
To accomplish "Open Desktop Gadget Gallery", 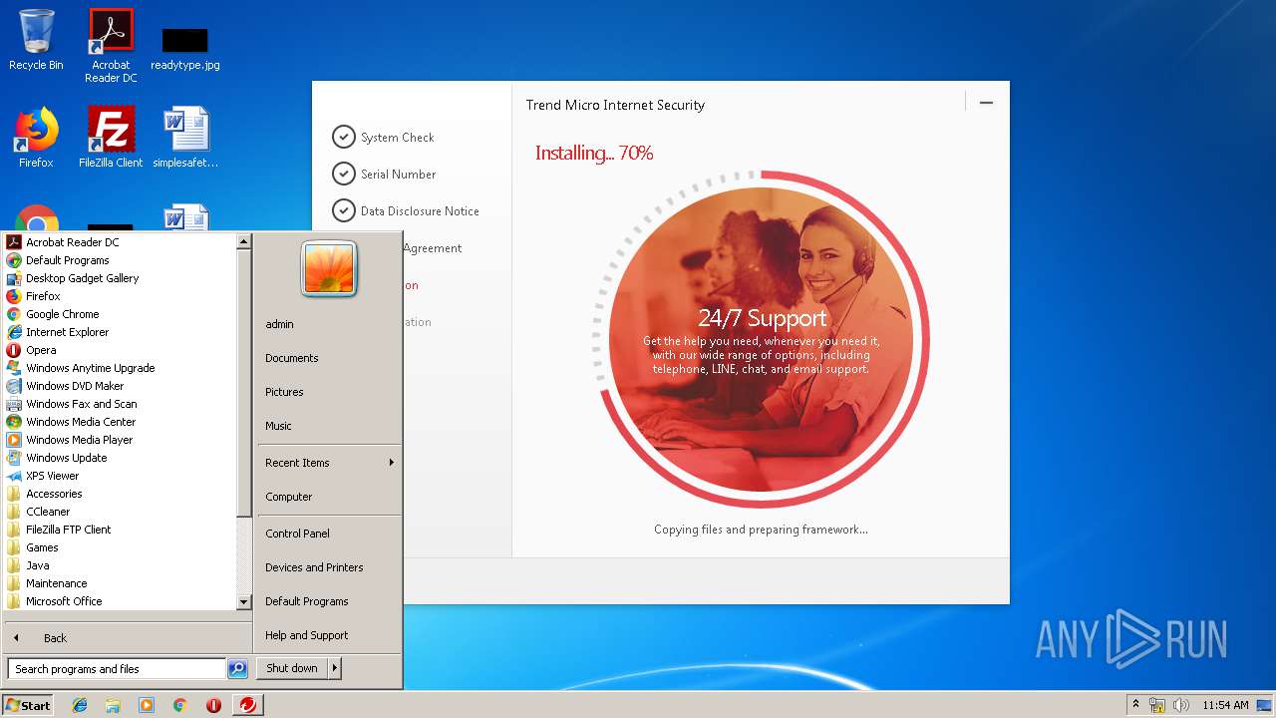I will click(121, 278).
